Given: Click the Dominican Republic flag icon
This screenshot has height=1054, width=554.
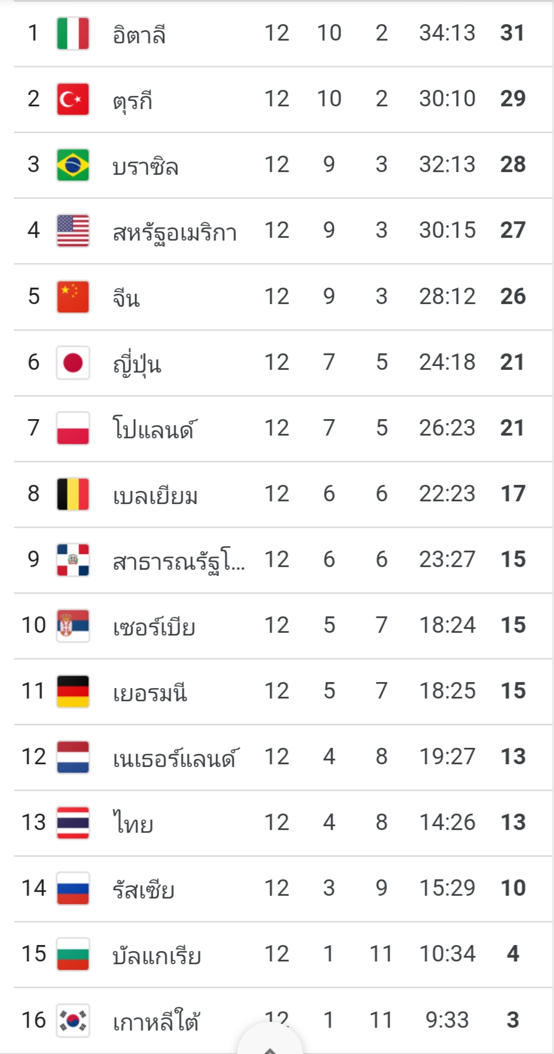Looking at the screenshot, I should tap(73, 559).
